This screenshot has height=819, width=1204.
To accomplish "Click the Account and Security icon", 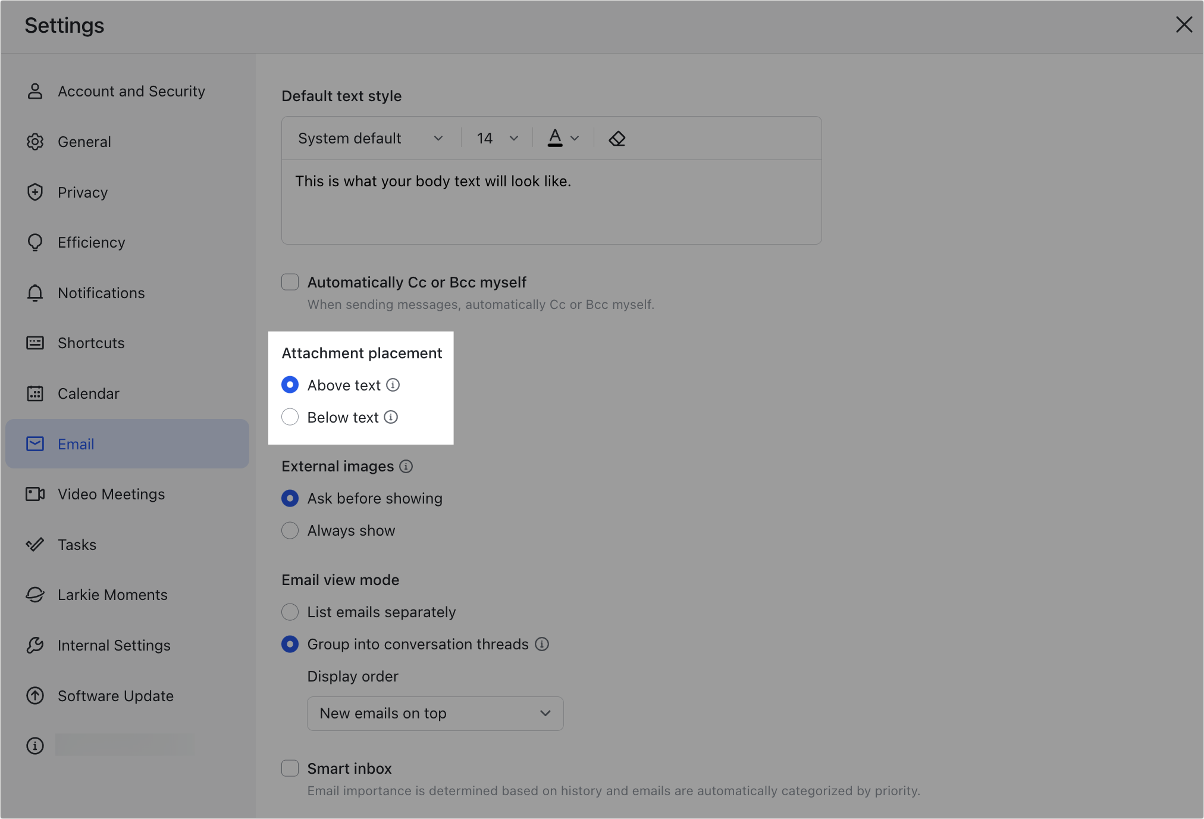I will tap(35, 90).
